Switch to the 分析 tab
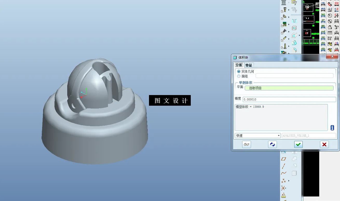Image resolution: width=340 pixels, height=201 pixels. pyautogui.click(x=239, y=65)
